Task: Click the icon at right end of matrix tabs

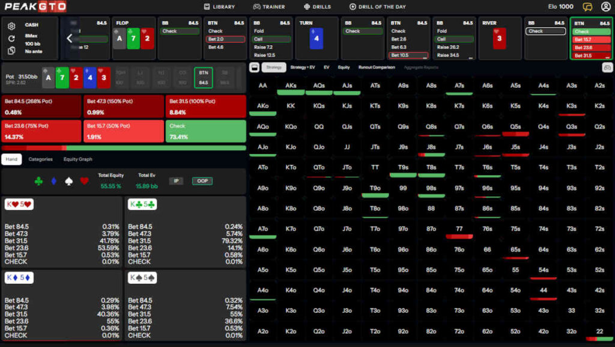Action: click(607, 67)
